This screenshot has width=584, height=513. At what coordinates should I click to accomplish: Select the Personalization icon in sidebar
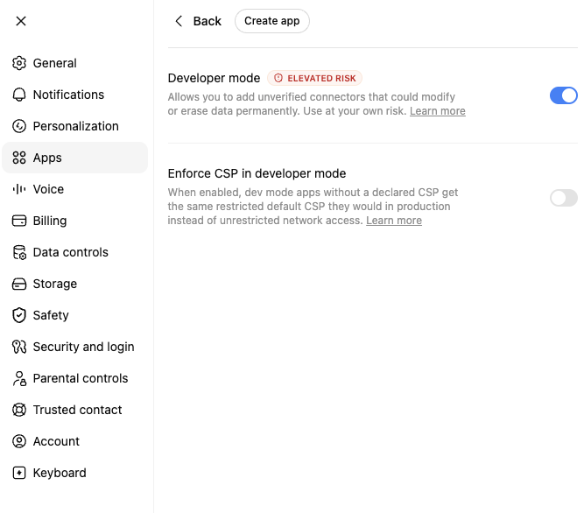click(x=19, y=126)
